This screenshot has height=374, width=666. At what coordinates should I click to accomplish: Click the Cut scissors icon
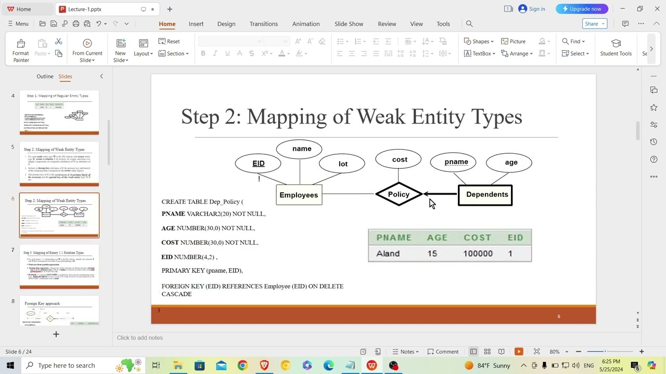pos(58,42)
